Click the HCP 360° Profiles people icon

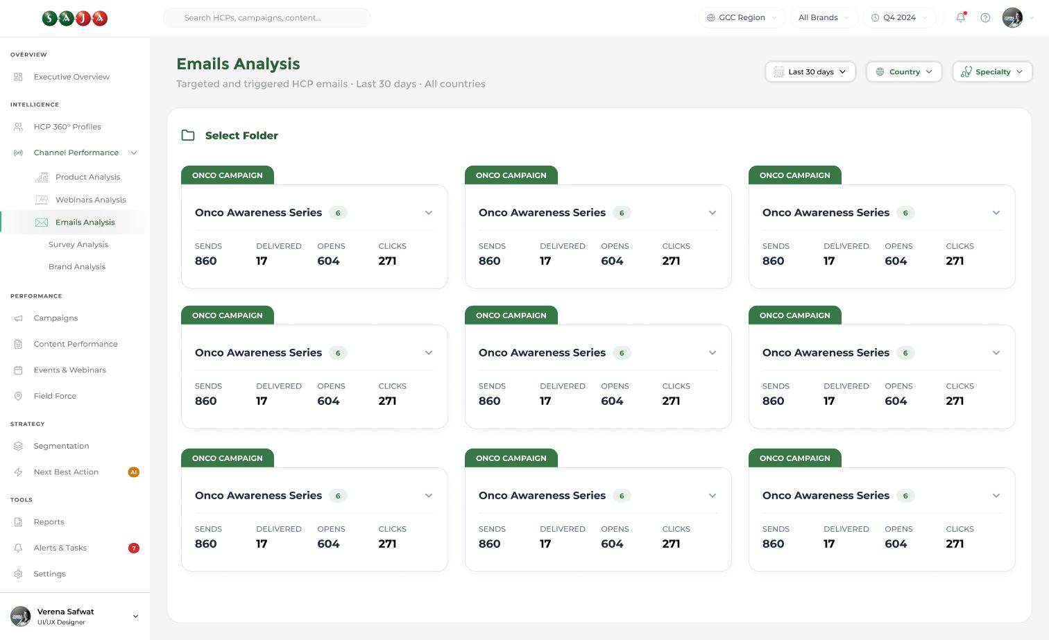19,127
